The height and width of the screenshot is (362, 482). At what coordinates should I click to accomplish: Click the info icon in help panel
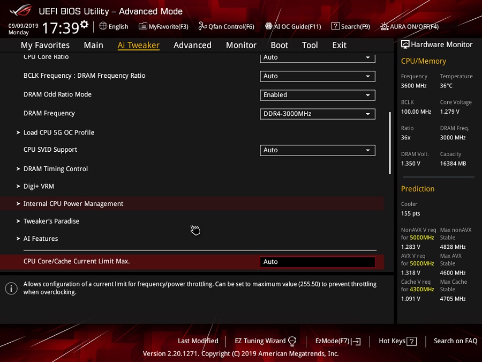click(x=11, y=289)
